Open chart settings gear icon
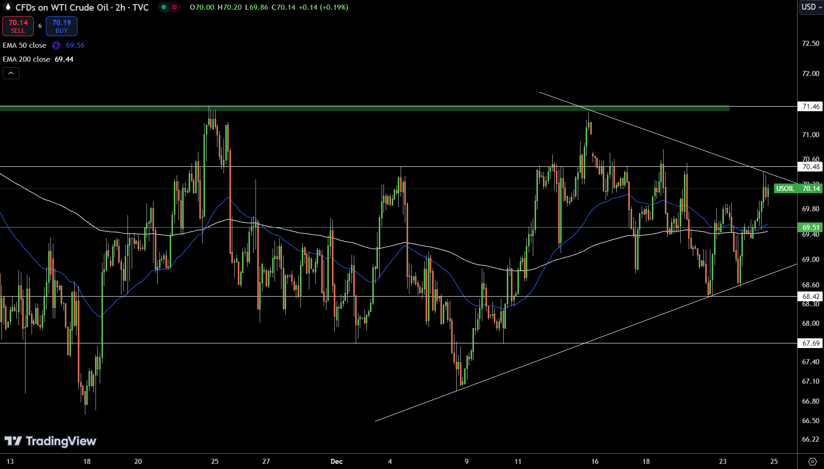This screenshot has height=469, width=824. [x=812, y=462]
